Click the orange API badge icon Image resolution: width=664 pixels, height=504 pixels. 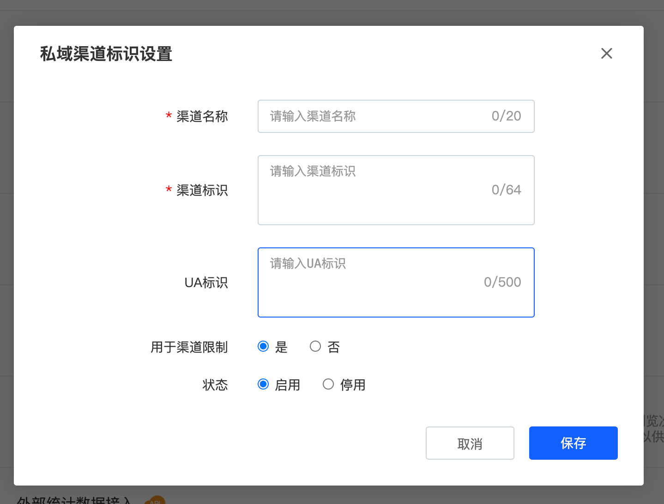[x=155, y=500]
